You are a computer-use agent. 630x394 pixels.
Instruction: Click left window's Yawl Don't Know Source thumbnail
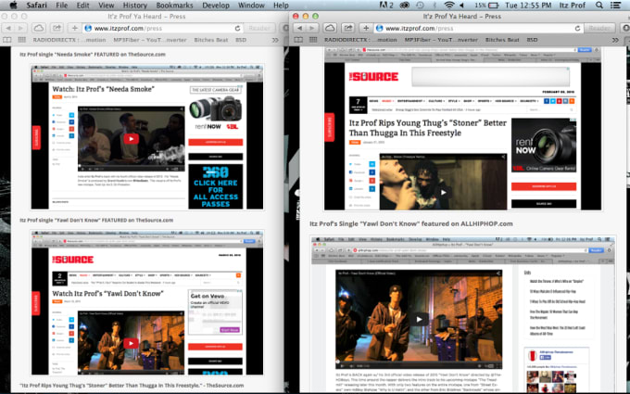(x=147, y=302)
